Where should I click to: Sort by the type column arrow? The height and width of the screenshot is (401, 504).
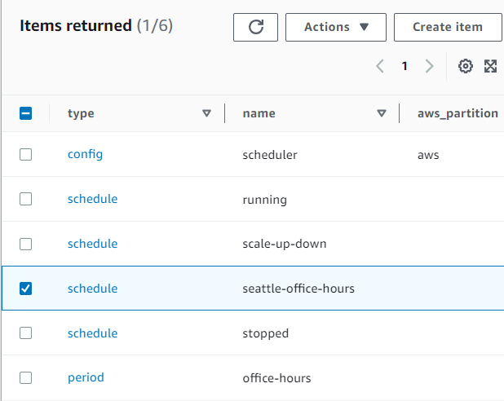(x=206, y=114)
